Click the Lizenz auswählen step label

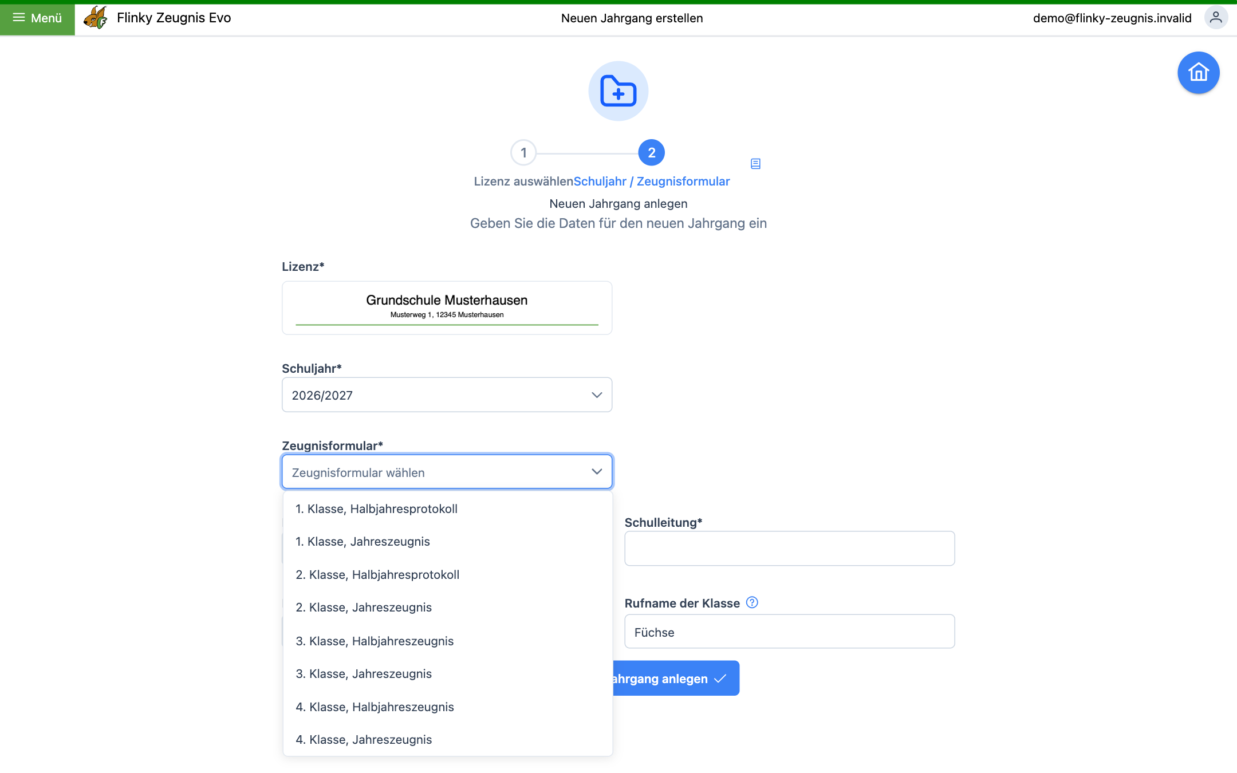[x=523, y=182]
